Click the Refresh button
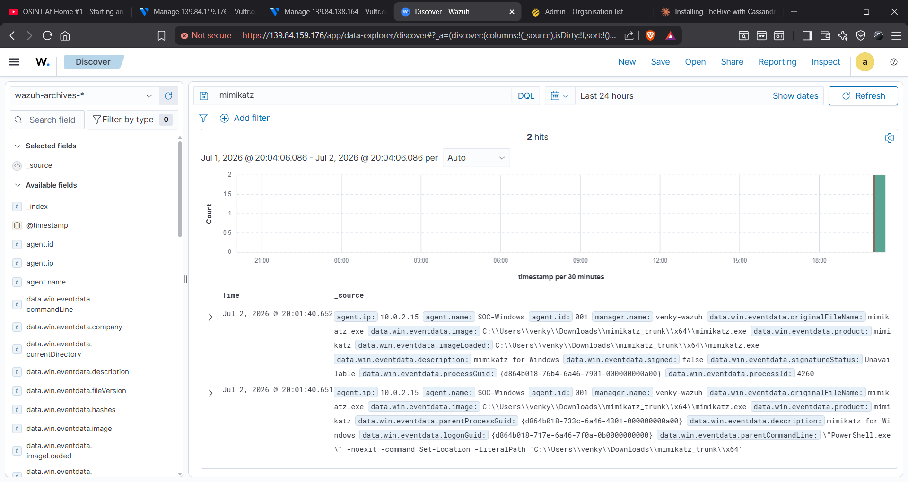The image size is (908, 482). (863, 96)
